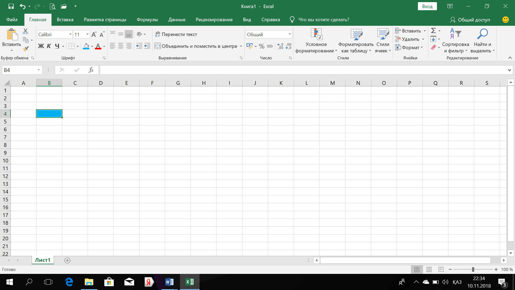
Task: Click the Increase Font Size icon
Action: (x=94, y=34)
